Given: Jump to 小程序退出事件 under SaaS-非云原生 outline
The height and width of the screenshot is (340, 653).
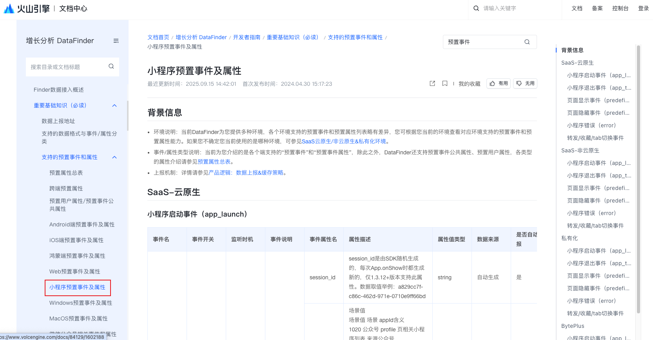Looking at the screenshot, I should coord(599,175).
